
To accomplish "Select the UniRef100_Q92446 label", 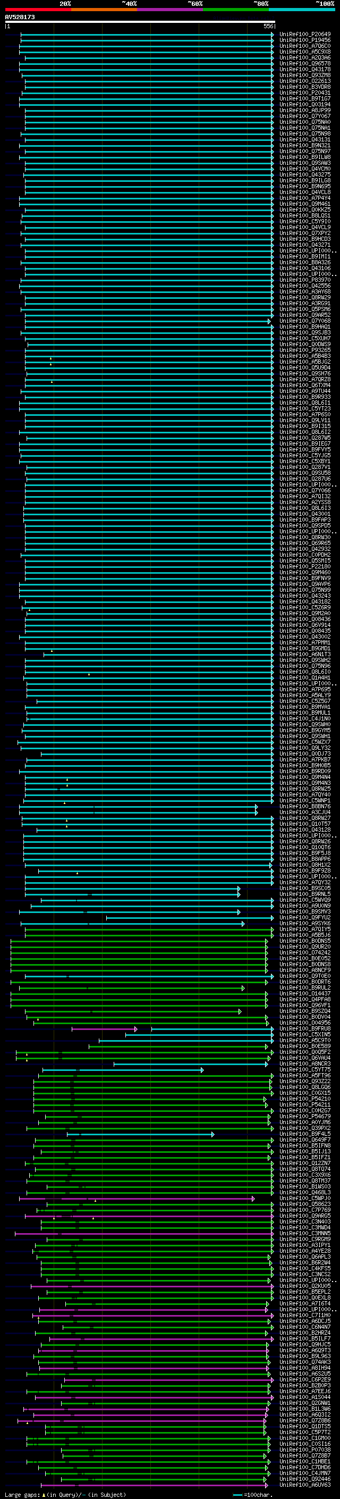I will pos(305,1479).
